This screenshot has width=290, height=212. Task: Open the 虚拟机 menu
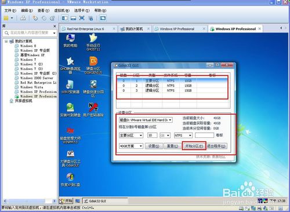click(61, 10)
